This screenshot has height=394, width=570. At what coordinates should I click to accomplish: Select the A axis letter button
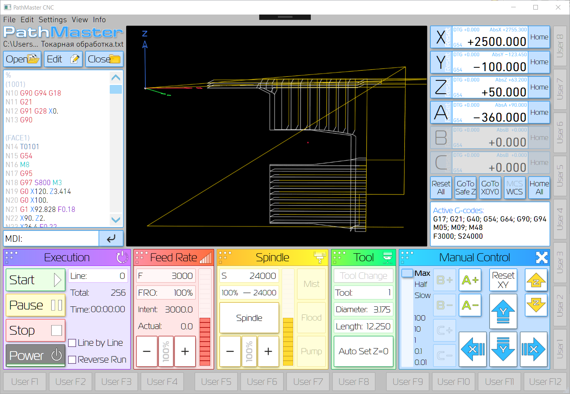pos(441,112)
